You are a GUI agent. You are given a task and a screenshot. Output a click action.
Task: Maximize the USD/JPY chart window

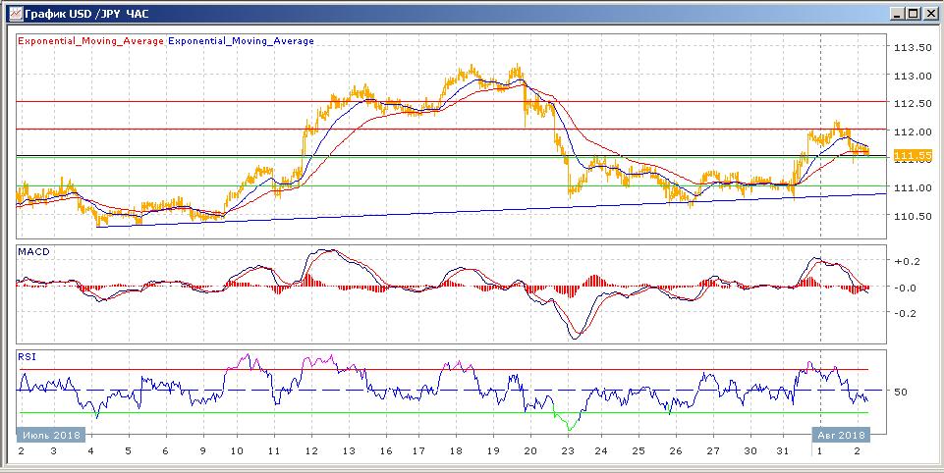[914, 13]
